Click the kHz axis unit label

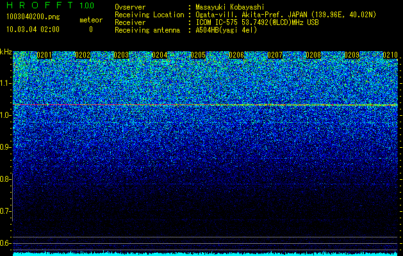pos(6,52)
